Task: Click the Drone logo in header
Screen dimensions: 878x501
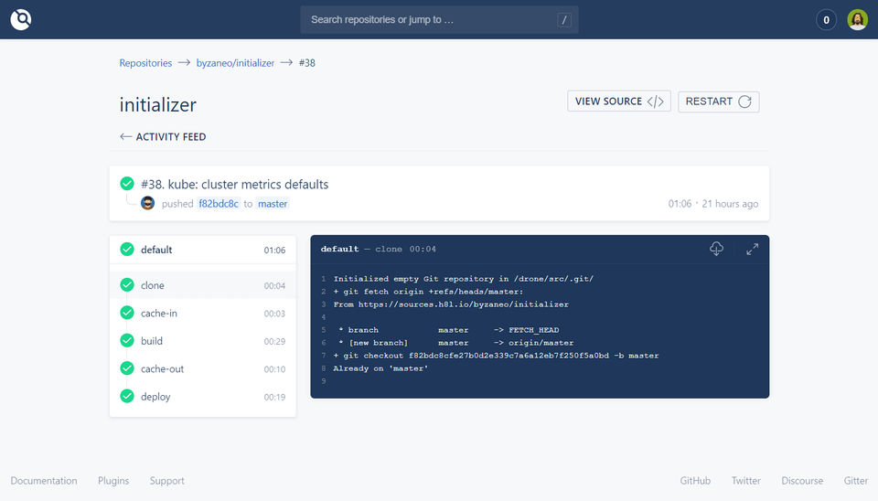Action: [x=21, y=19]
